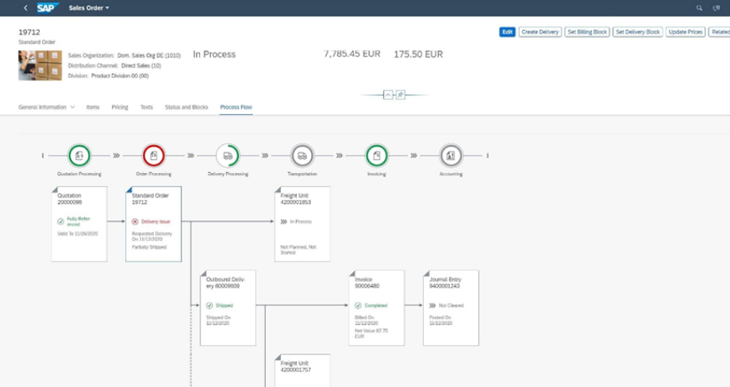730x387 pixels.
Task: Click the notifications icon in header
Action: (717, 8)
